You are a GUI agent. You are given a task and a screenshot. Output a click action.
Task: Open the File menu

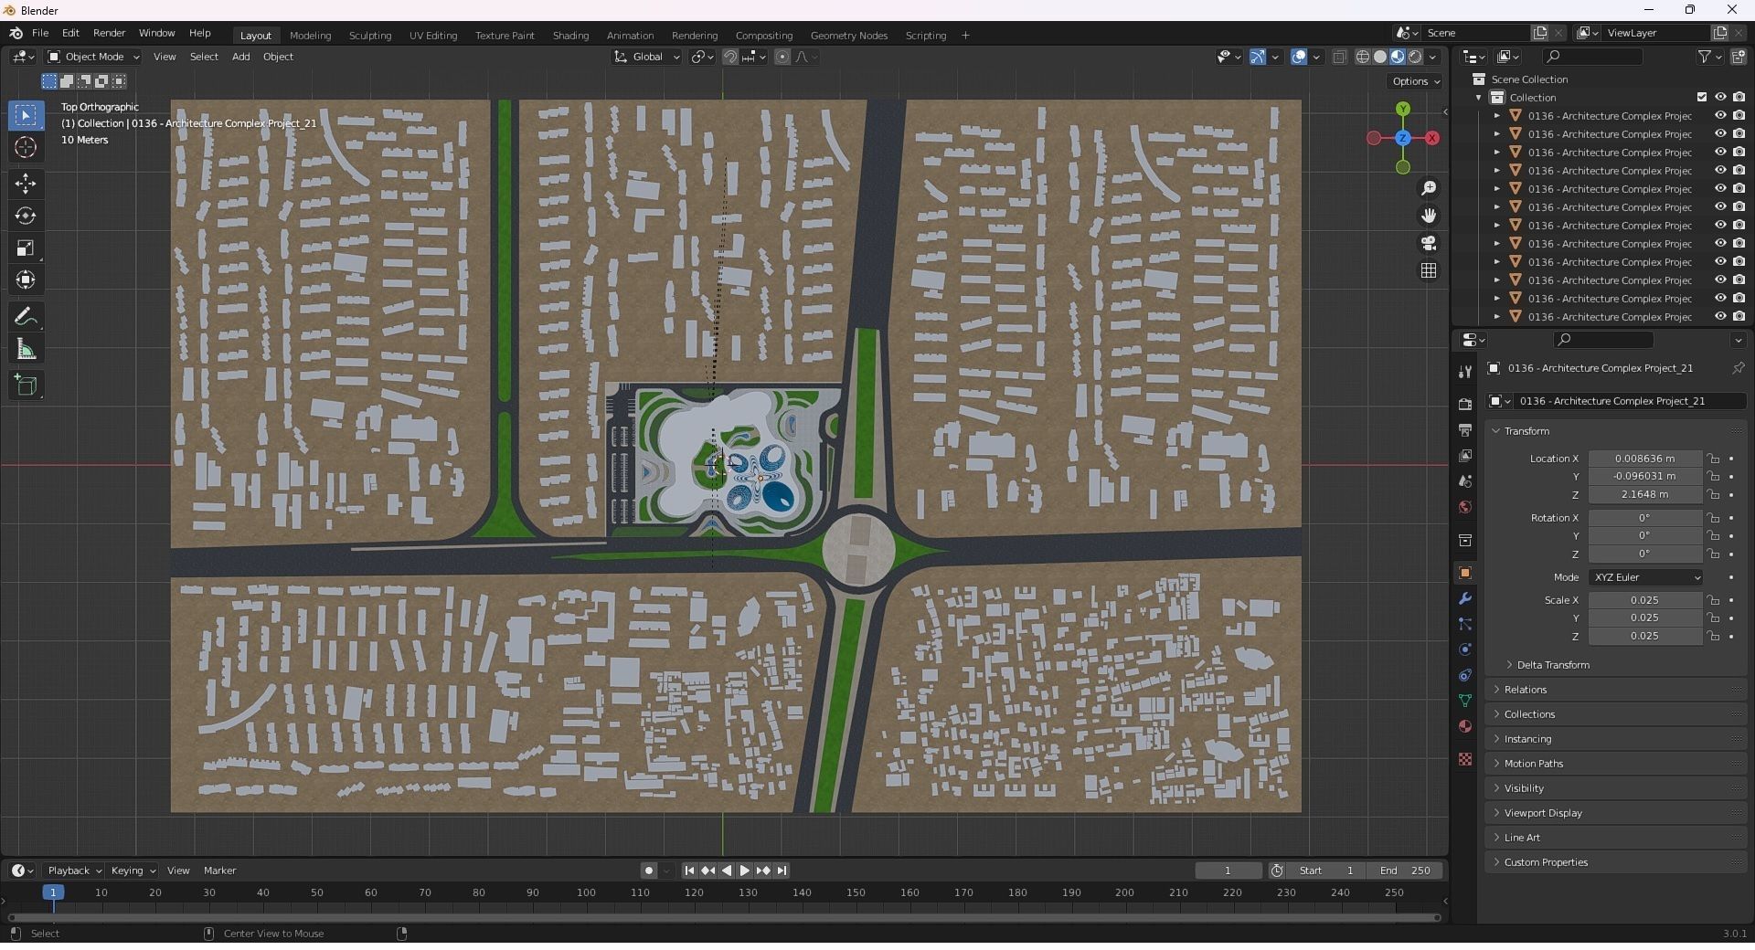click(40, 33)
